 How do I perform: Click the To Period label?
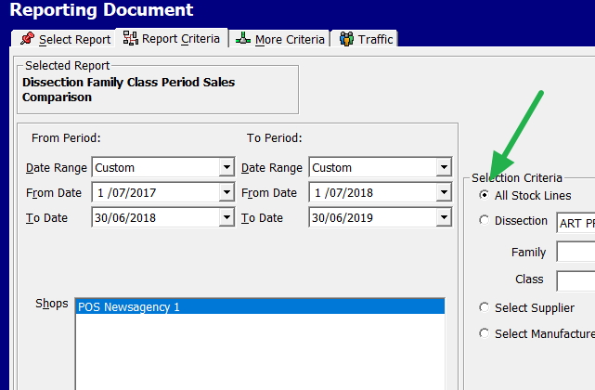tap(275, 137)
